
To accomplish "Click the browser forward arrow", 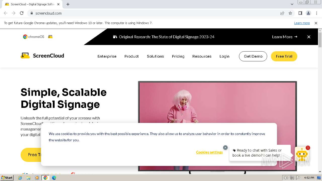I will [14, 13].
